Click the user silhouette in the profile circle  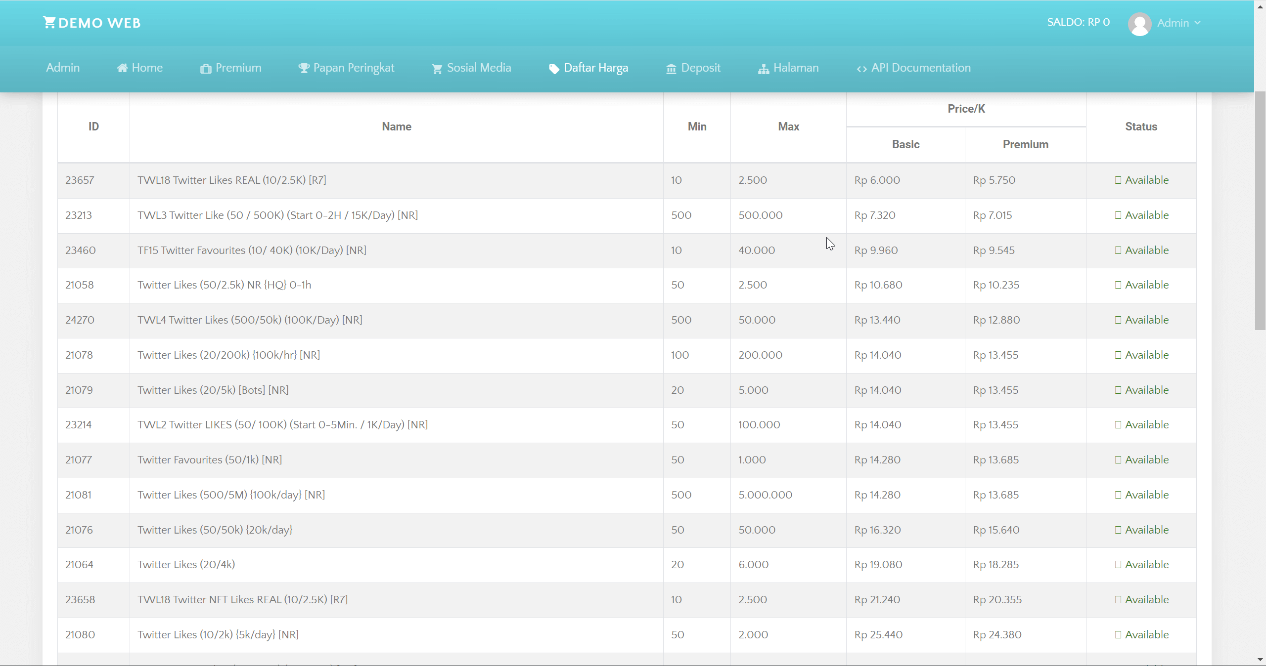click(1140, 23)
